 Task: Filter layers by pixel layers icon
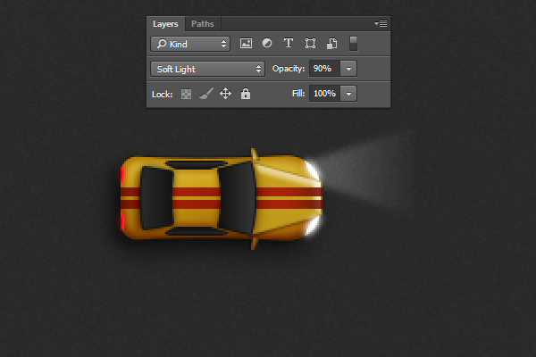pyautogui.click(x=246, y=43)
